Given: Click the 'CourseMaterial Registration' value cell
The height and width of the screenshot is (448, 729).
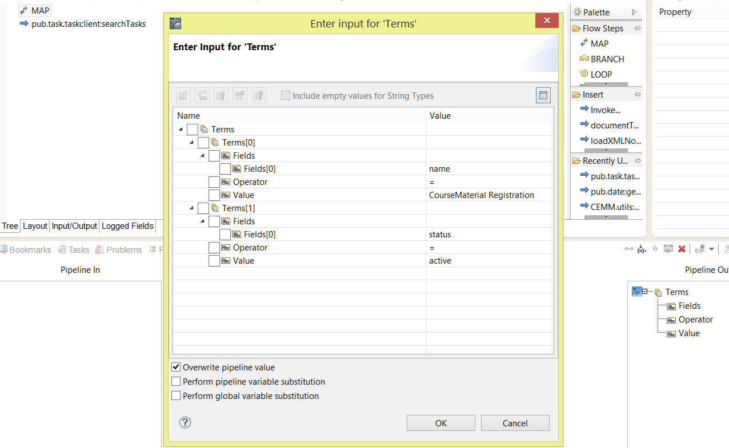Looking at the screenshot, I should (490, 195).
